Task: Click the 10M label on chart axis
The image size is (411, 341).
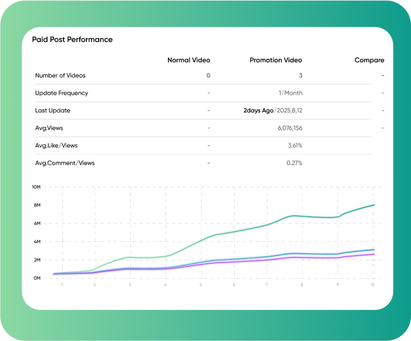Action: 36,187
